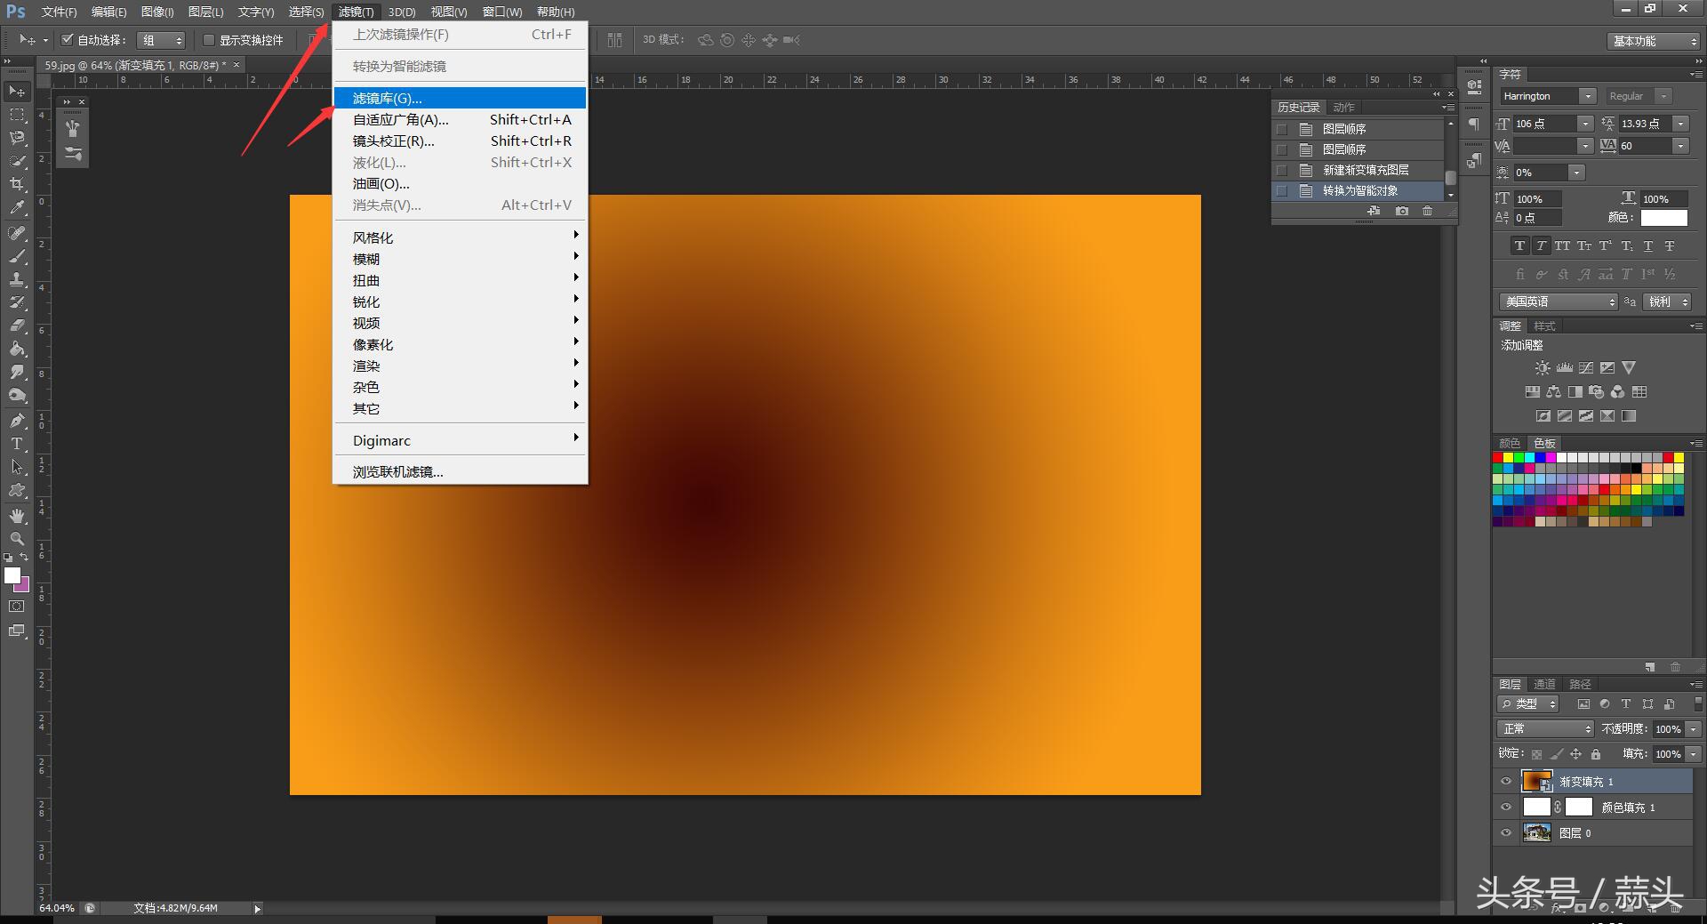Switch to the 通道 tab
The height and width of the screenshot is (924, 1707).
click(x=1544, y=684)
